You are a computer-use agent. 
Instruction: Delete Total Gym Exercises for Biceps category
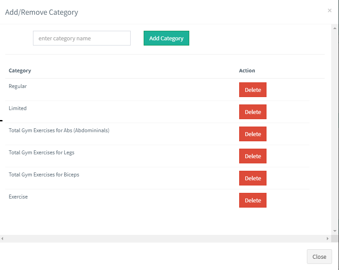point(253,178)
